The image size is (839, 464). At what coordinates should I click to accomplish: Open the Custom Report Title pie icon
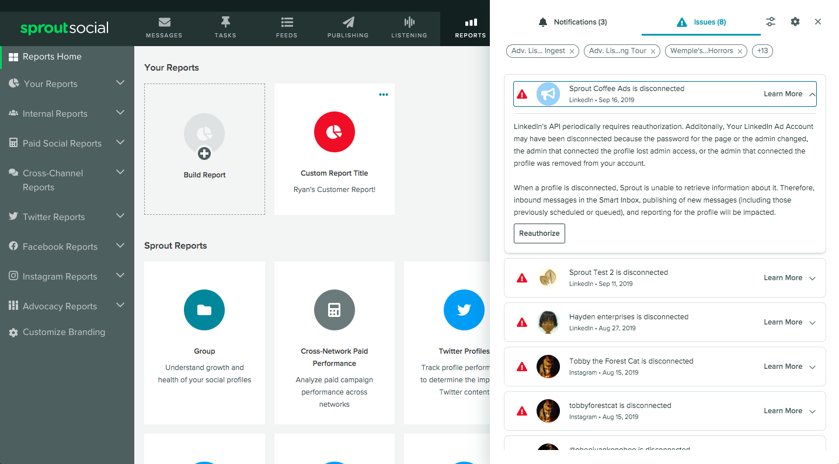335,132
